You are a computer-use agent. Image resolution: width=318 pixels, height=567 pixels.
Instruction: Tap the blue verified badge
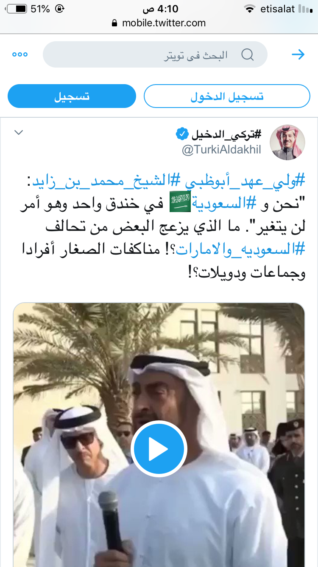181,135
